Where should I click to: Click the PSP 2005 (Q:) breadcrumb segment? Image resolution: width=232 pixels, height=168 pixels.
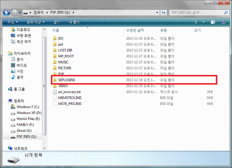[x=60, y=13]
